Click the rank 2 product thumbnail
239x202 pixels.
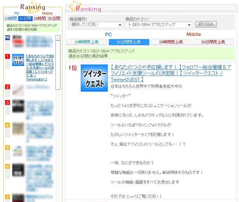(18, 90)
